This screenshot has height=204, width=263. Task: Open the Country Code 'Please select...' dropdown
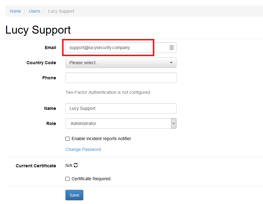click(121, 63)
